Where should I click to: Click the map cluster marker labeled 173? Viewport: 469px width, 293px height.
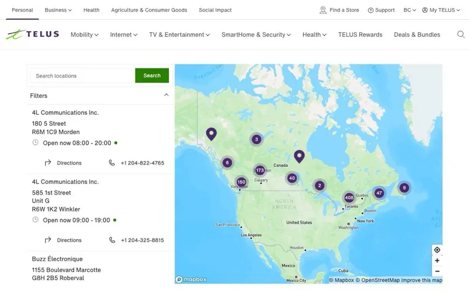pos(260,170)
